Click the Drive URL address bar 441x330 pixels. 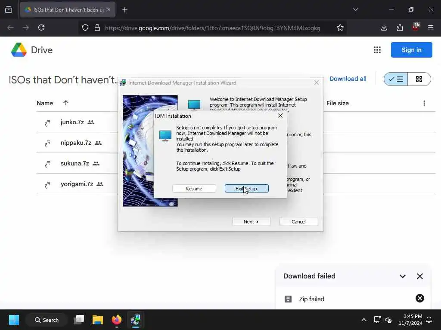[x=212, y=28]
